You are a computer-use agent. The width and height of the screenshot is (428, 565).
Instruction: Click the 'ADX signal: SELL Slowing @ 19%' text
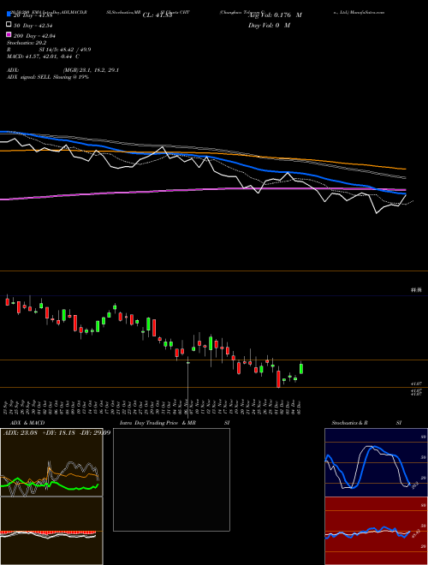48,77
